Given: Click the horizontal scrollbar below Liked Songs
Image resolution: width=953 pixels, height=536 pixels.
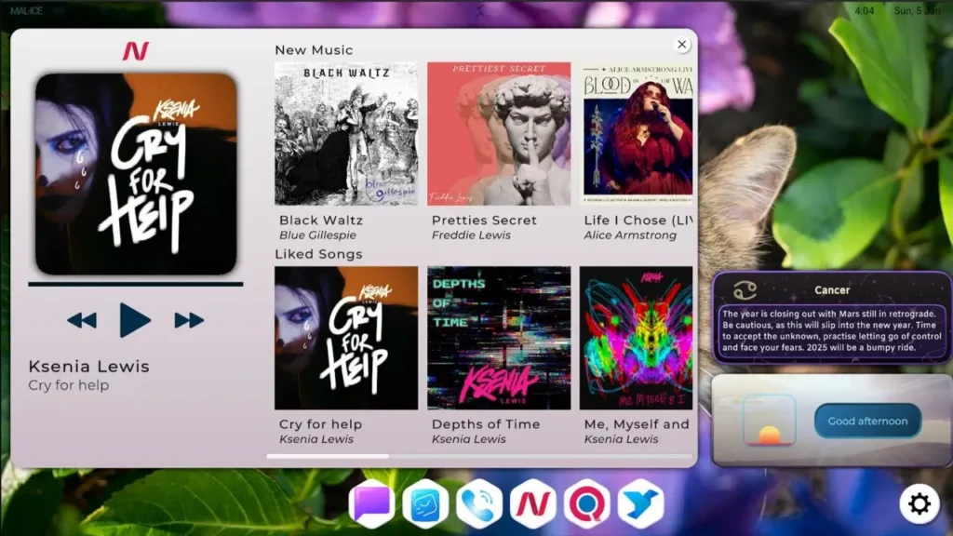Looking at the screenshot, I should point(479,456).
